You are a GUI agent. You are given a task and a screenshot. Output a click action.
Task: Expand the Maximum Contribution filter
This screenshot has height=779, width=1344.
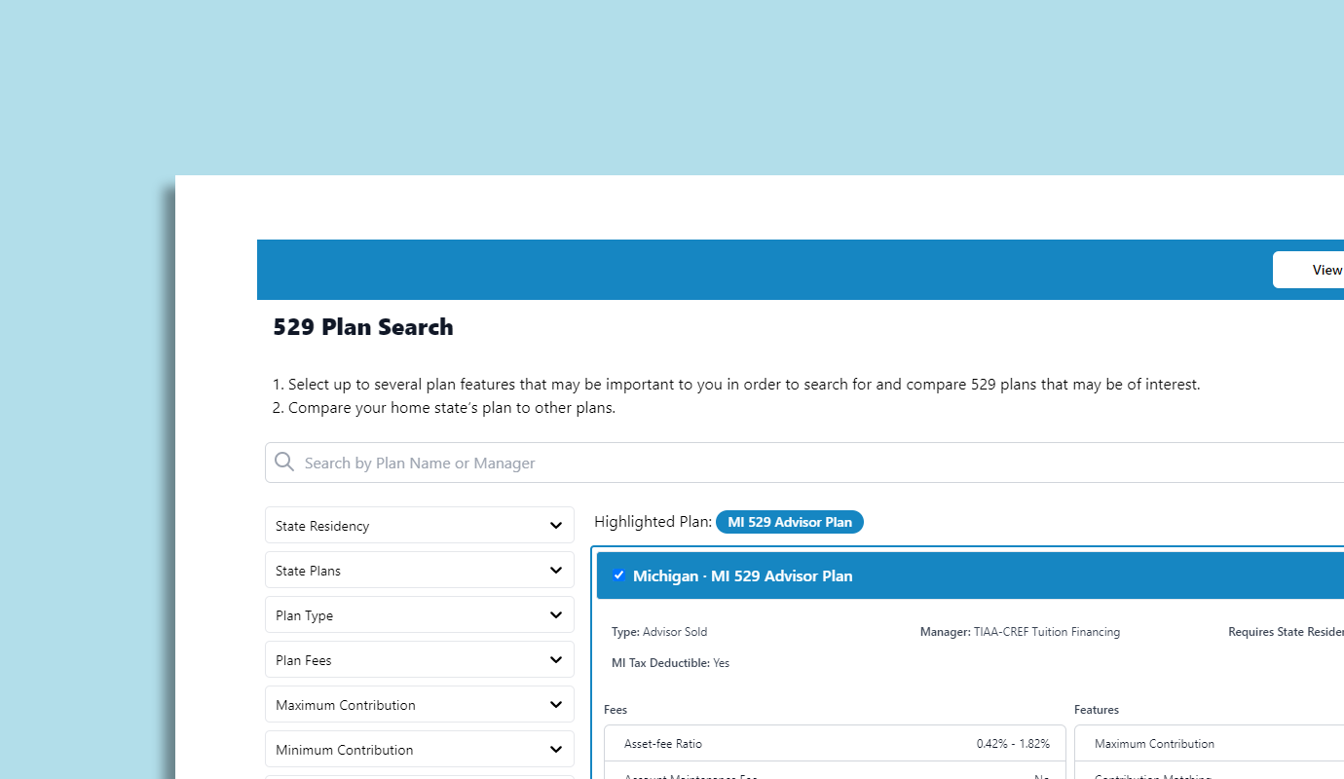point(420,704)
